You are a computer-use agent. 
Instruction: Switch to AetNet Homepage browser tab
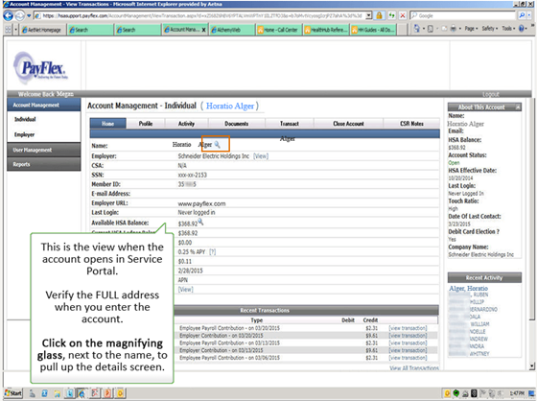coord(41,30)
